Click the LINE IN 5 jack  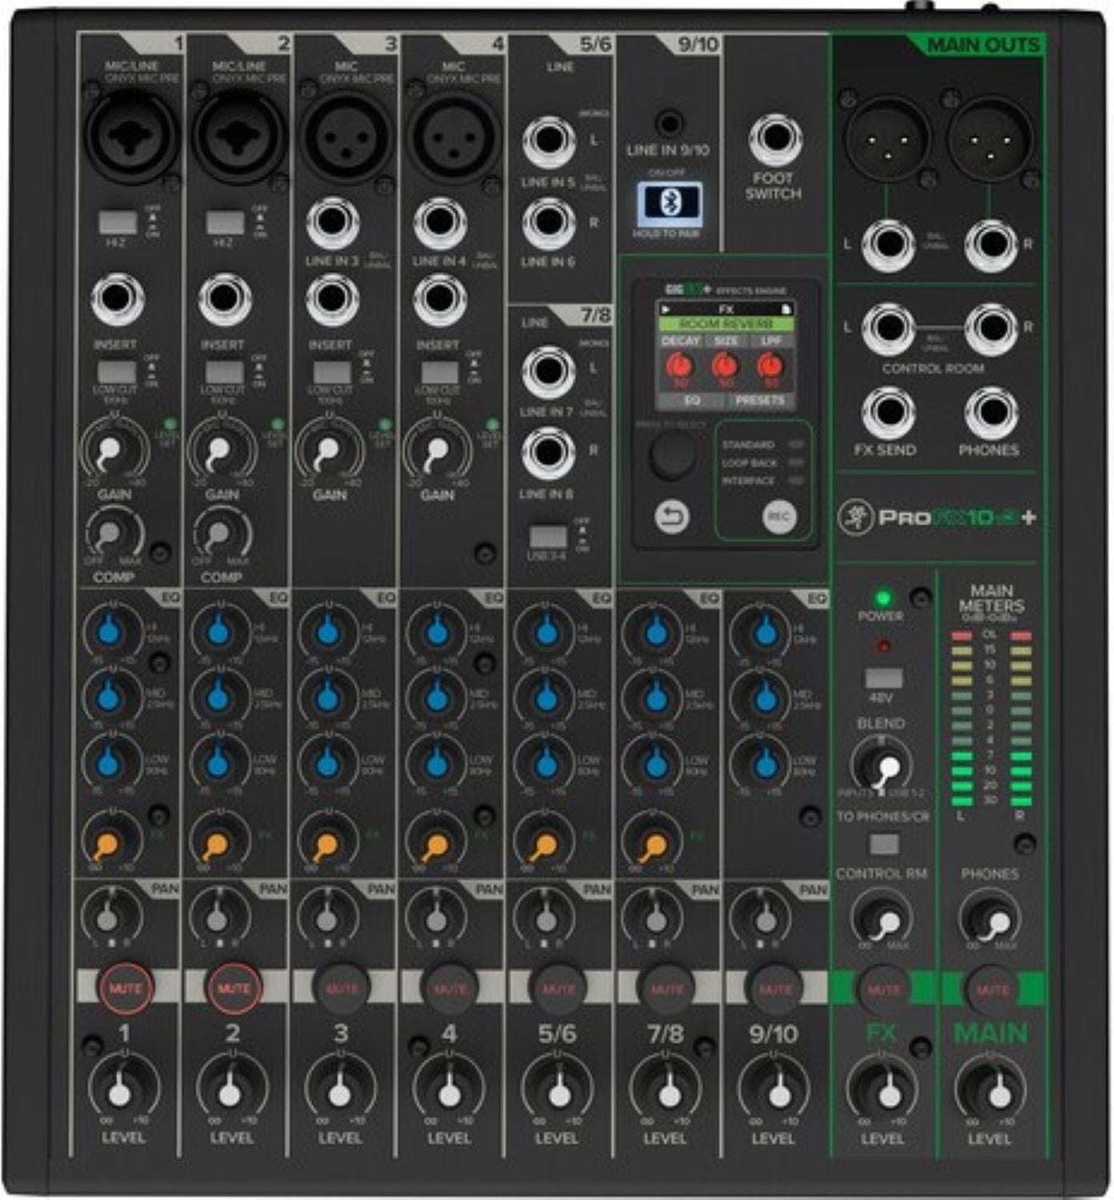coord(549,142)
